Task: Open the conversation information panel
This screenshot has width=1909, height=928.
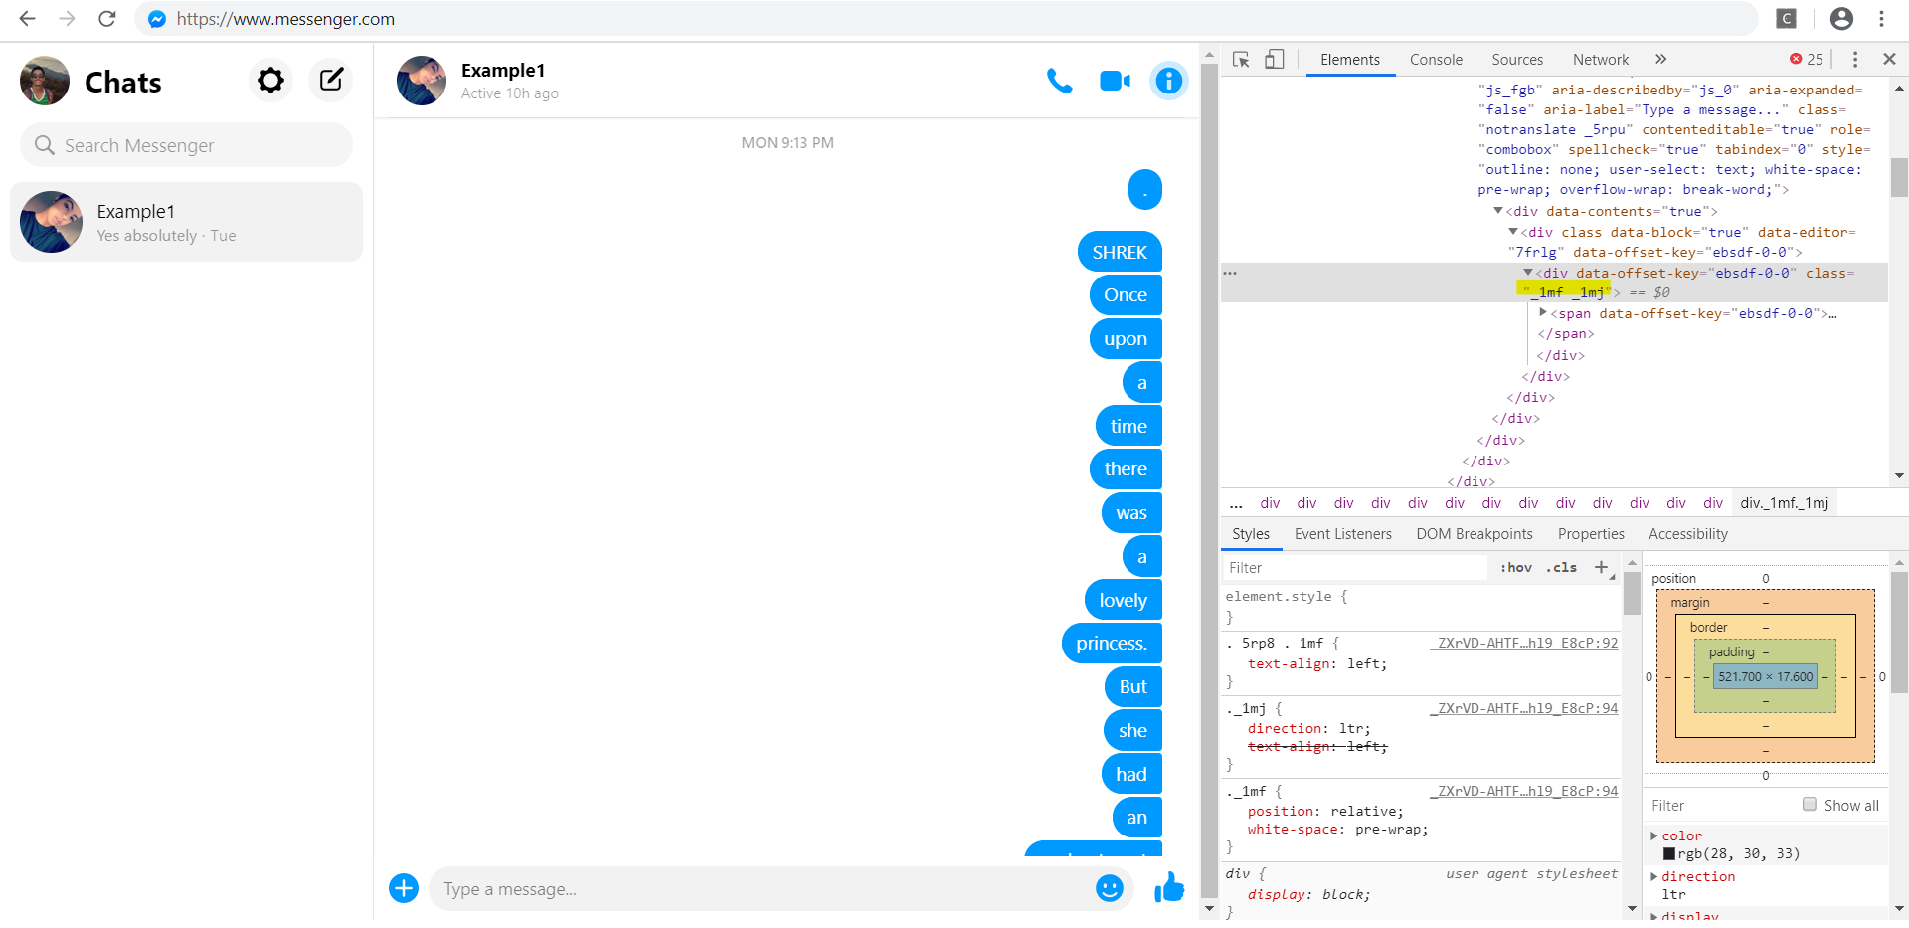Action: tap(1168, 82)
